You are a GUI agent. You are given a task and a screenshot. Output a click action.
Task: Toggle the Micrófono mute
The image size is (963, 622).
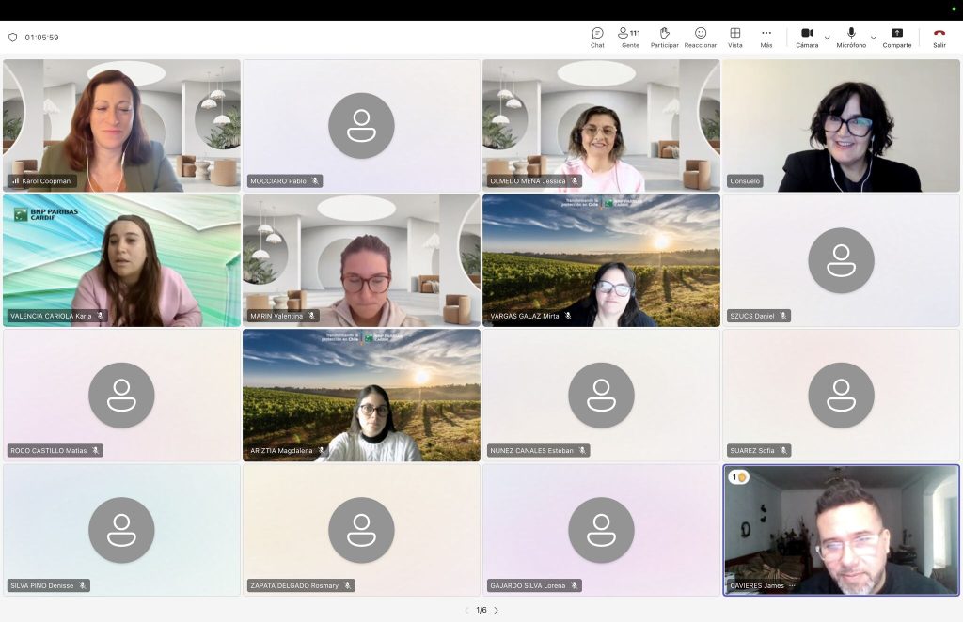click(850, 38)
